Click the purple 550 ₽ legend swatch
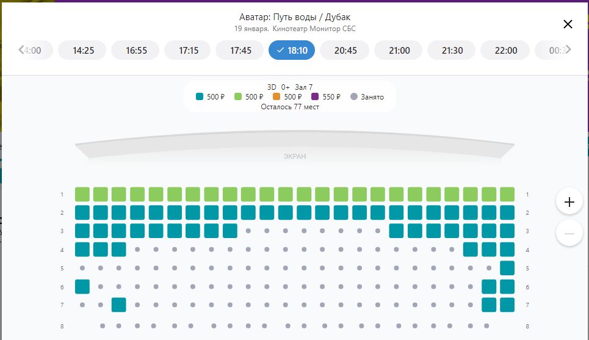This screenshot has width=589, height=340. click(315, 96)
